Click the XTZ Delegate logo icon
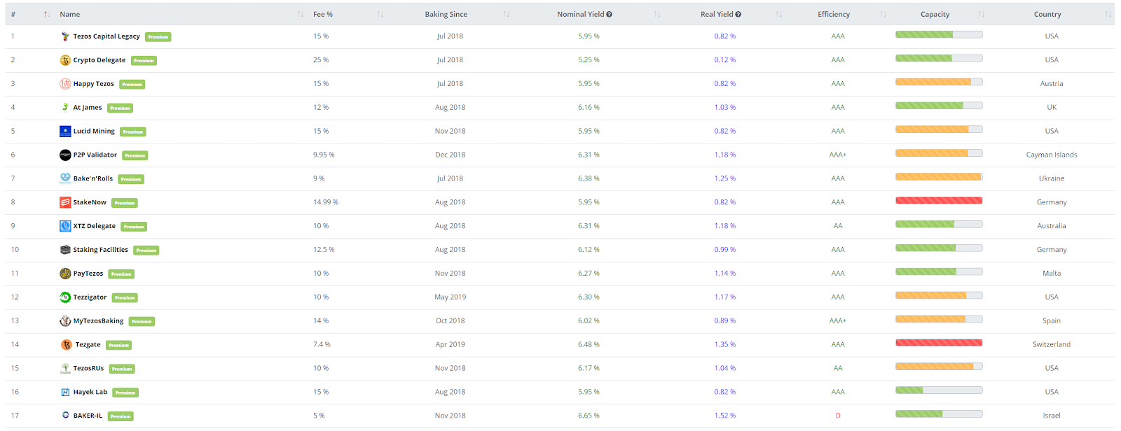 (65, 226)
